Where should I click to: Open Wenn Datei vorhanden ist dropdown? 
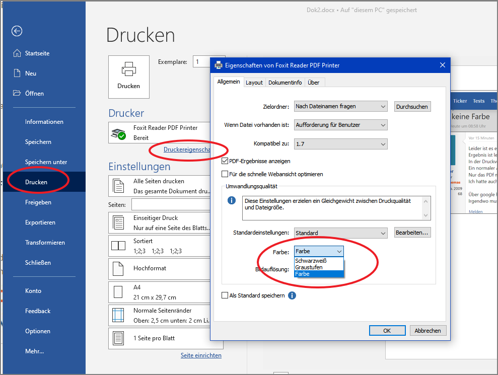point(341,125)
